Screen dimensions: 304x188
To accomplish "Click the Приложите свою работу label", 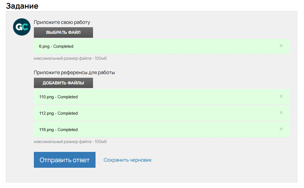I will click(62, 22).
